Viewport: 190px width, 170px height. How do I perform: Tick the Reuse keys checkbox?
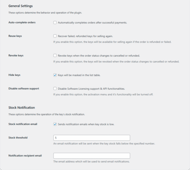pyautogui.click(x=55, y=36)
